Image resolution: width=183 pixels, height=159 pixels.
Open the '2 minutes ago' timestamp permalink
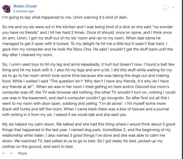[x=24, y=11]
